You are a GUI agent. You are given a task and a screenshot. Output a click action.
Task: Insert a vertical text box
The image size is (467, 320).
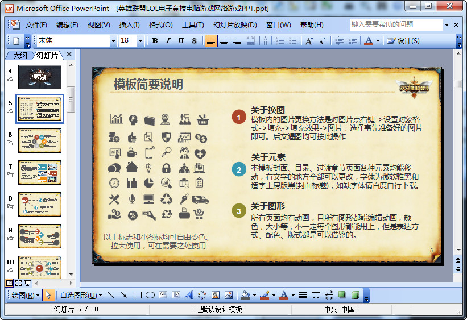[x=176, y=296]
